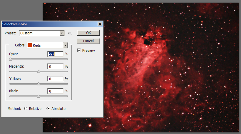The width and height of the screenshot is (241, 134).
Task: Expand the Colors dropdown arrow
Action: 66,45
